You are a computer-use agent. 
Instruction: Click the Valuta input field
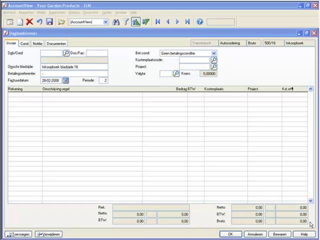click(166, 73)
